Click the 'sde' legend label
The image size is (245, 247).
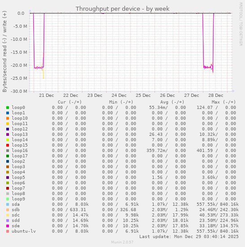(16, 226)
